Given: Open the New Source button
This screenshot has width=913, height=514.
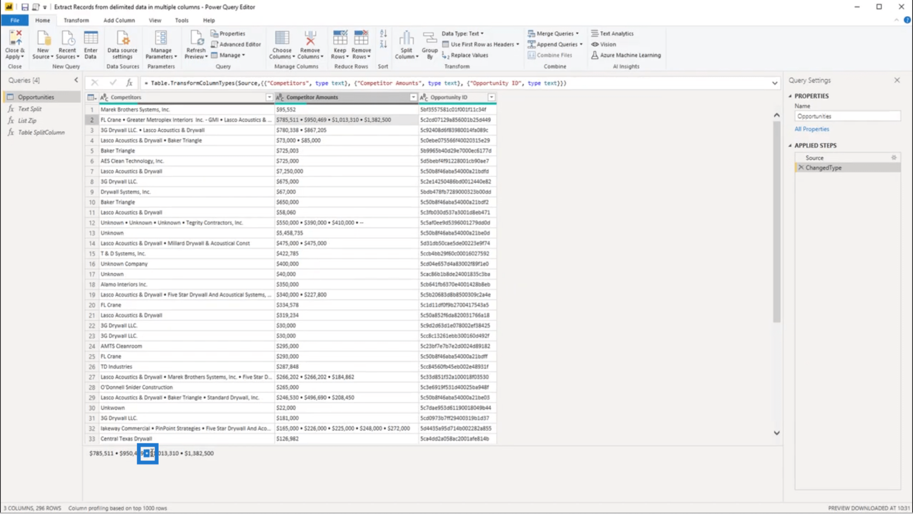Looking at the screenshot, I should point(42,45).
